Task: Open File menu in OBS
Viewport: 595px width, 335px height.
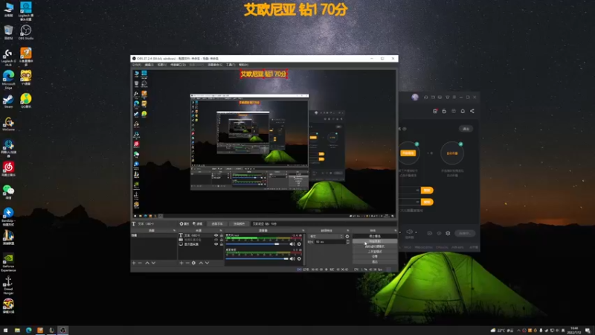Action: click(x=136, y=65)
